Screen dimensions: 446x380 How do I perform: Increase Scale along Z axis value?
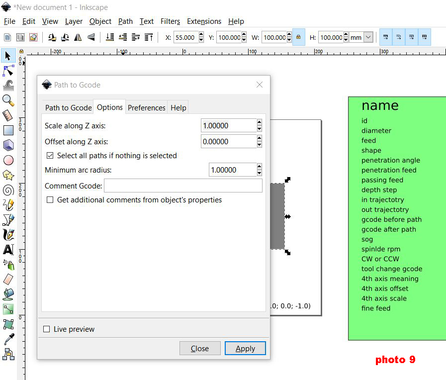pos(259,122)
